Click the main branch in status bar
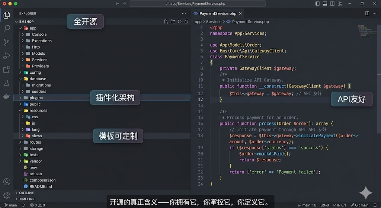Viewport: 381px width, 208px height. tap(10, 205)
